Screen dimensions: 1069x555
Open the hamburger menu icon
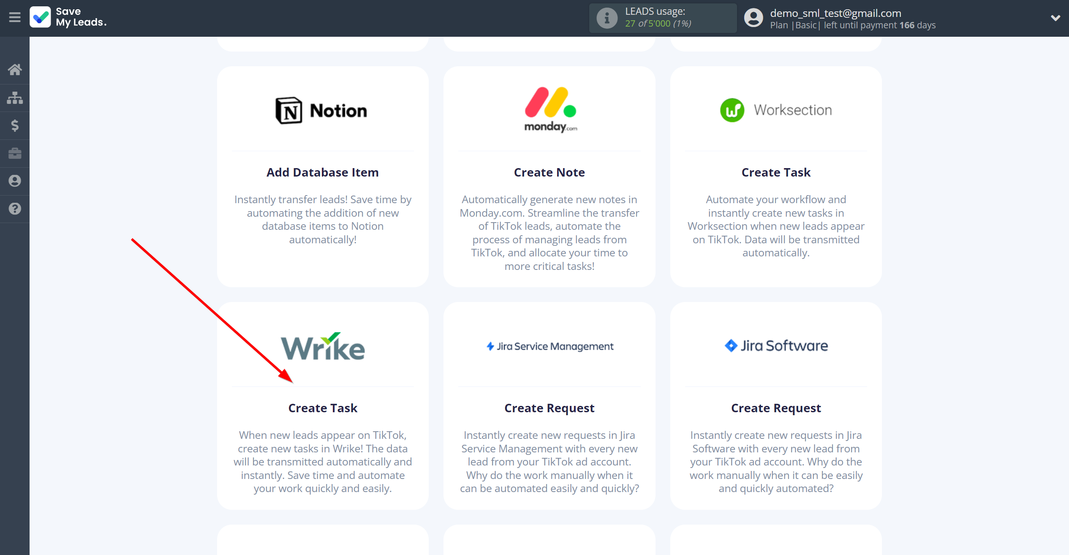(x=15, y=17)
